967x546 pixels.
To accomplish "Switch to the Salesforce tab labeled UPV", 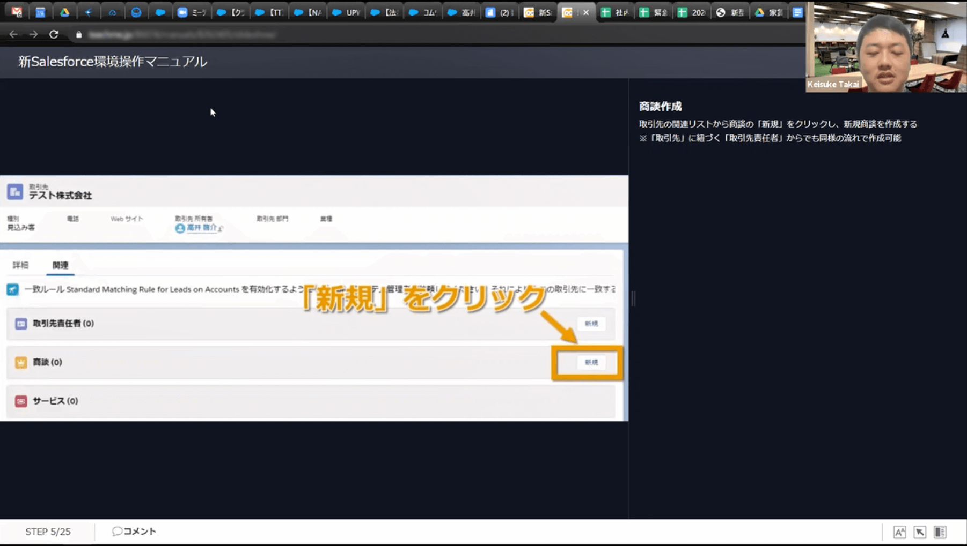I will tap(346, 12).
